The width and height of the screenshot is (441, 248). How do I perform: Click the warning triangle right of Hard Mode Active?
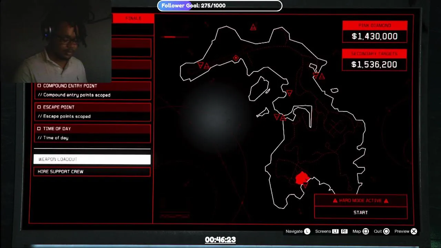386,200
